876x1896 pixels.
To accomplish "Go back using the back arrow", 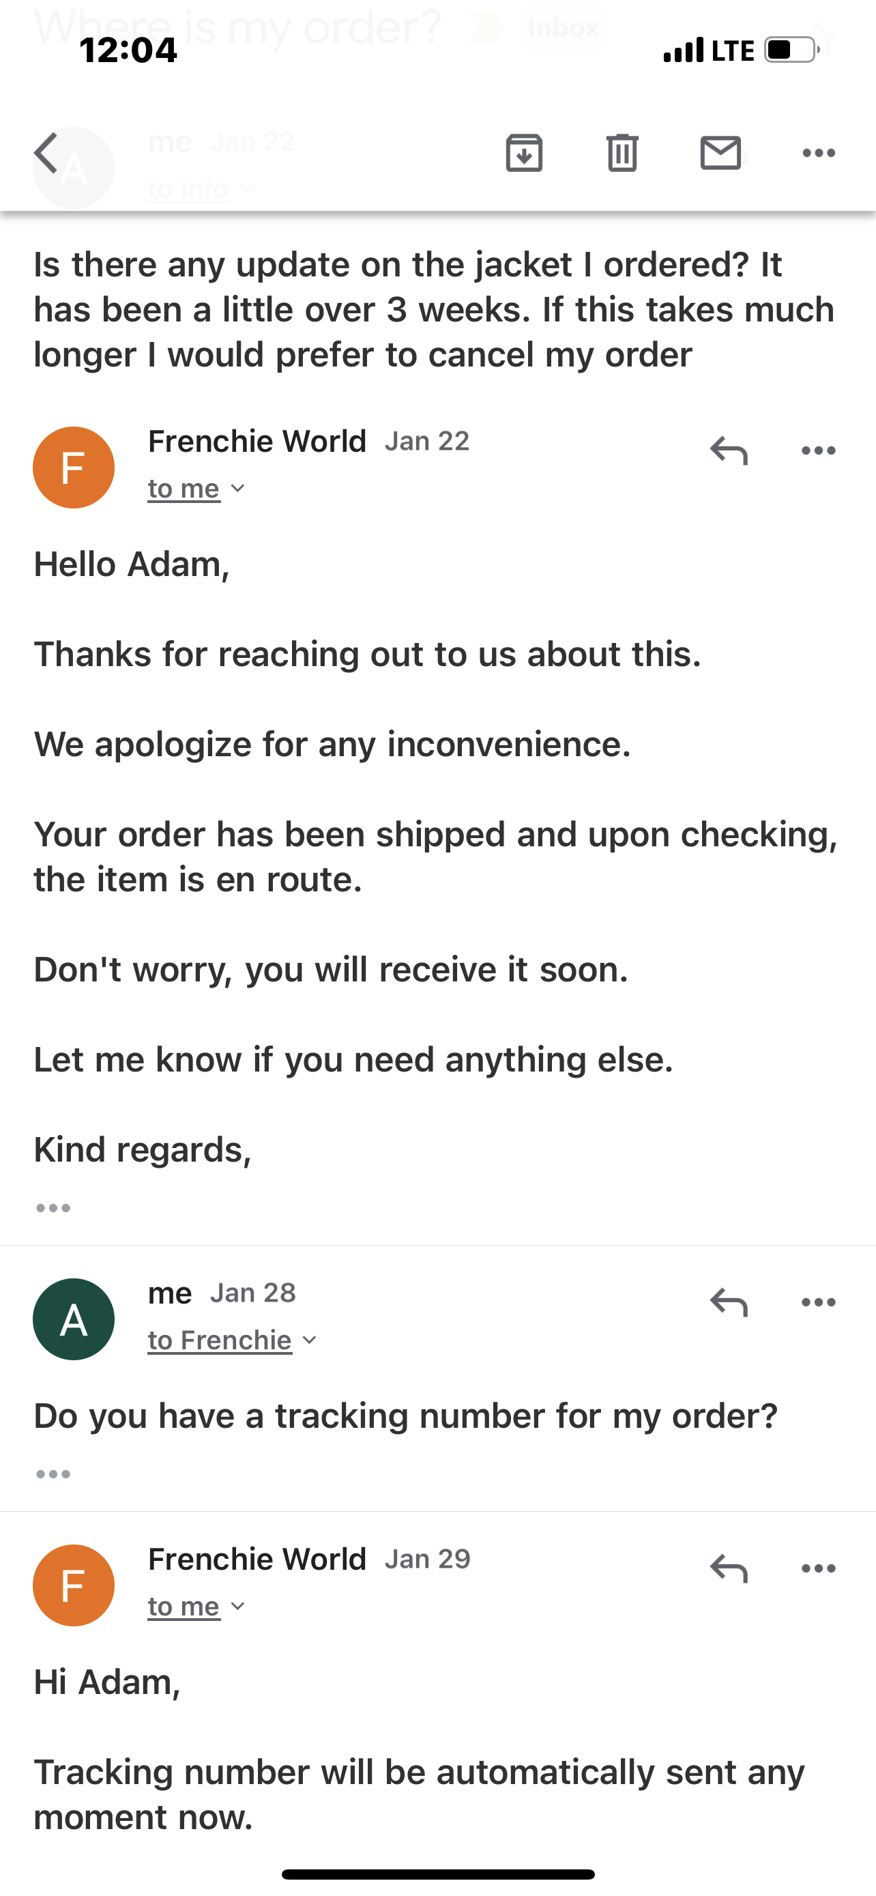I will coord(46,153).
